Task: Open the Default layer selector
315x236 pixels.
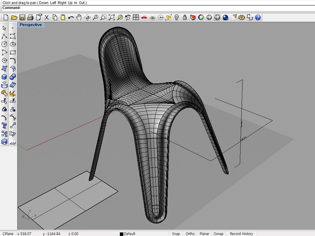Action: click(x=129, y=234)
